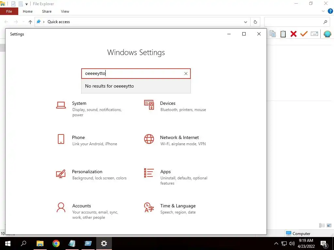This screenshot has height=250, width=334.
Task: Click the File Explorer forward arrow
Action: (16, 22)
